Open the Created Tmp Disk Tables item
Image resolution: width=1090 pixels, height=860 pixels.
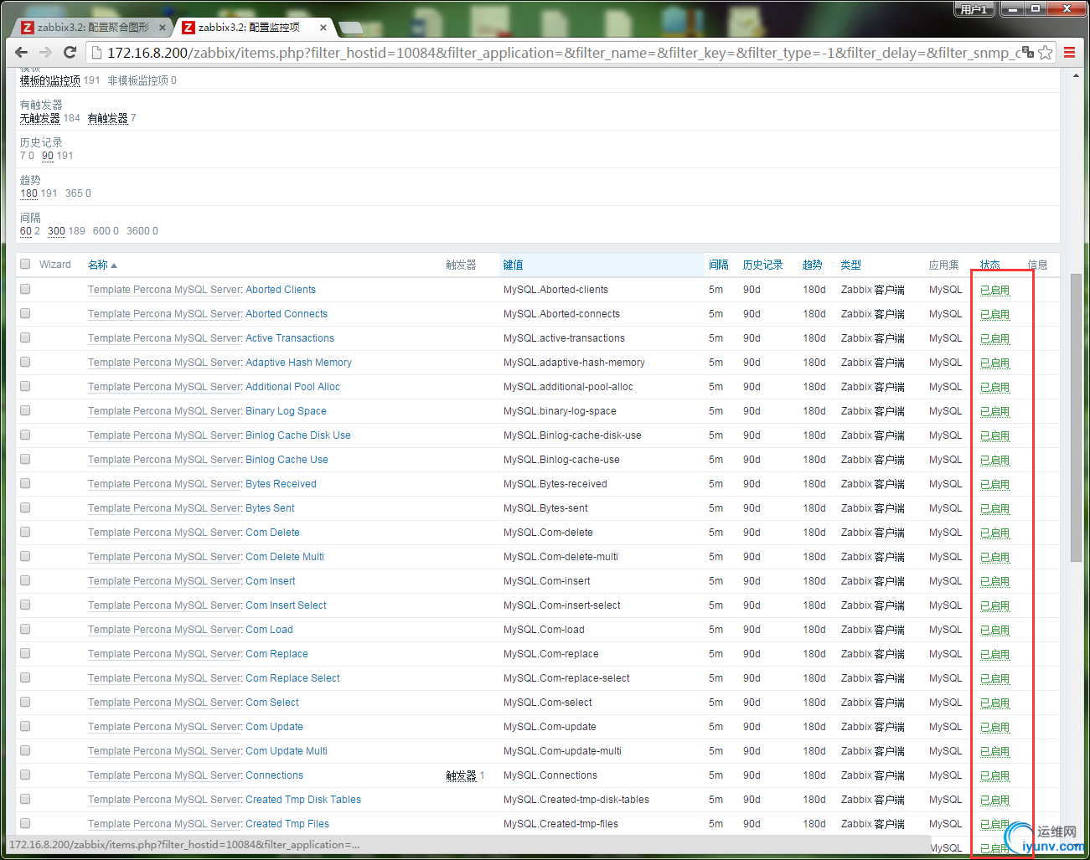click(x=303, y=800)
